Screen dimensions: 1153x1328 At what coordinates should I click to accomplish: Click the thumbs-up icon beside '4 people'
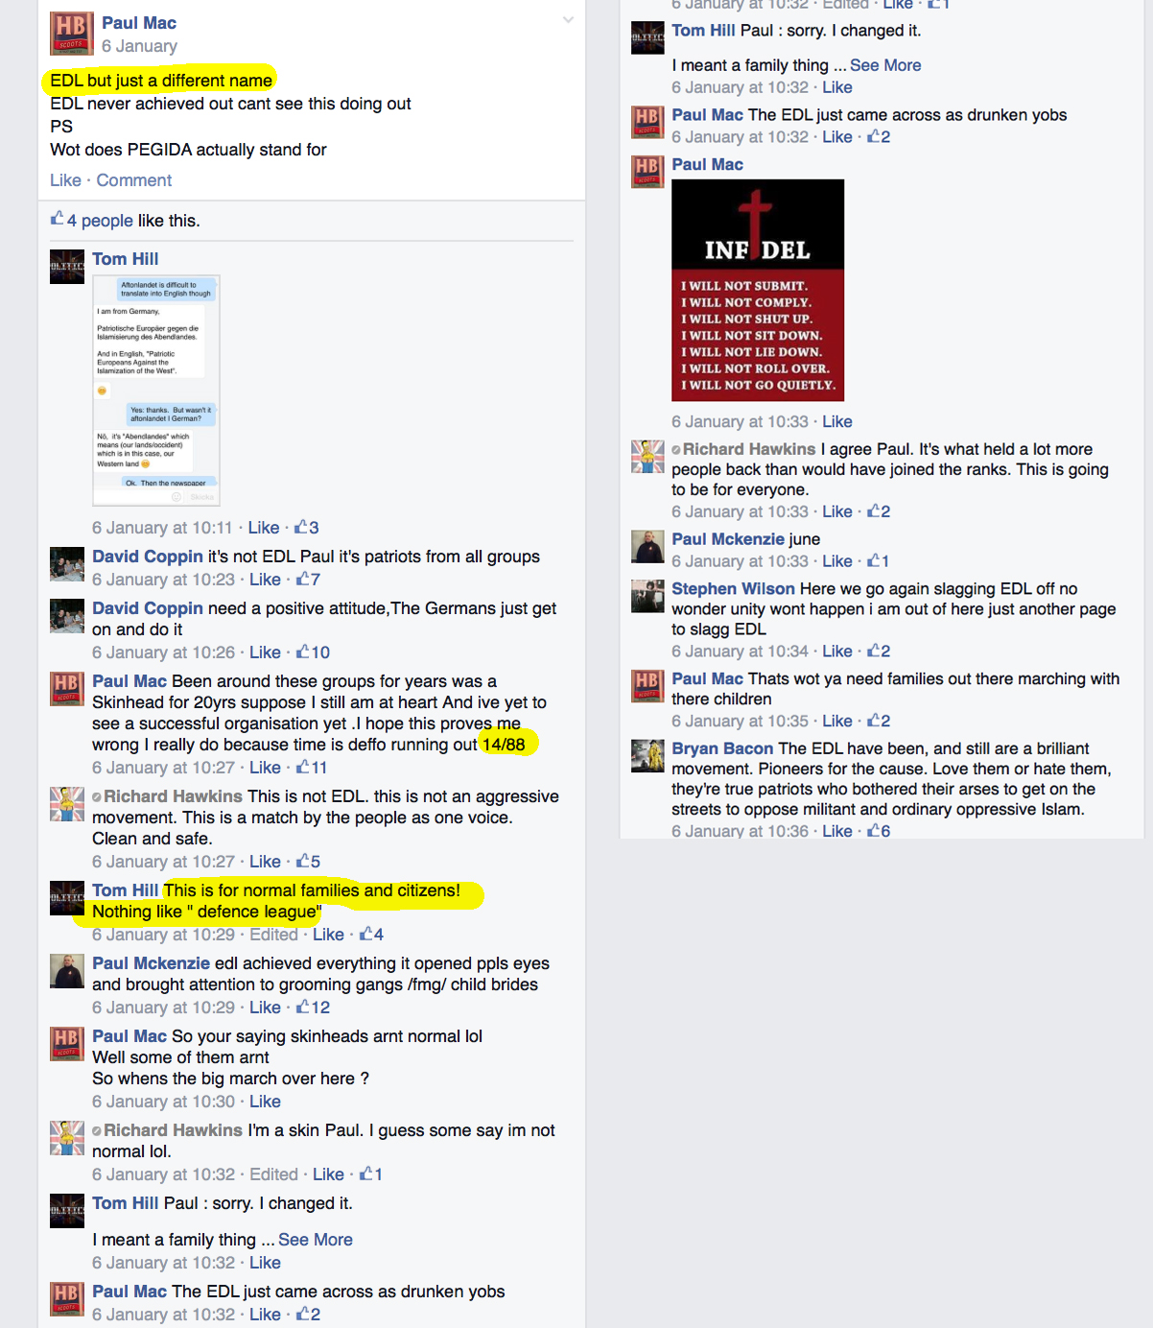coord(58,219)
